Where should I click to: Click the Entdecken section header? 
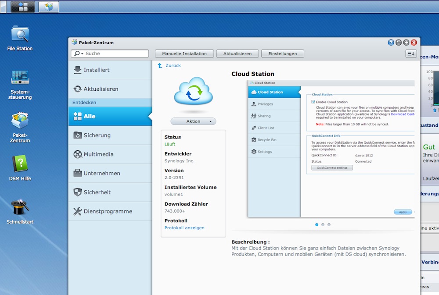tap(110, 102)
